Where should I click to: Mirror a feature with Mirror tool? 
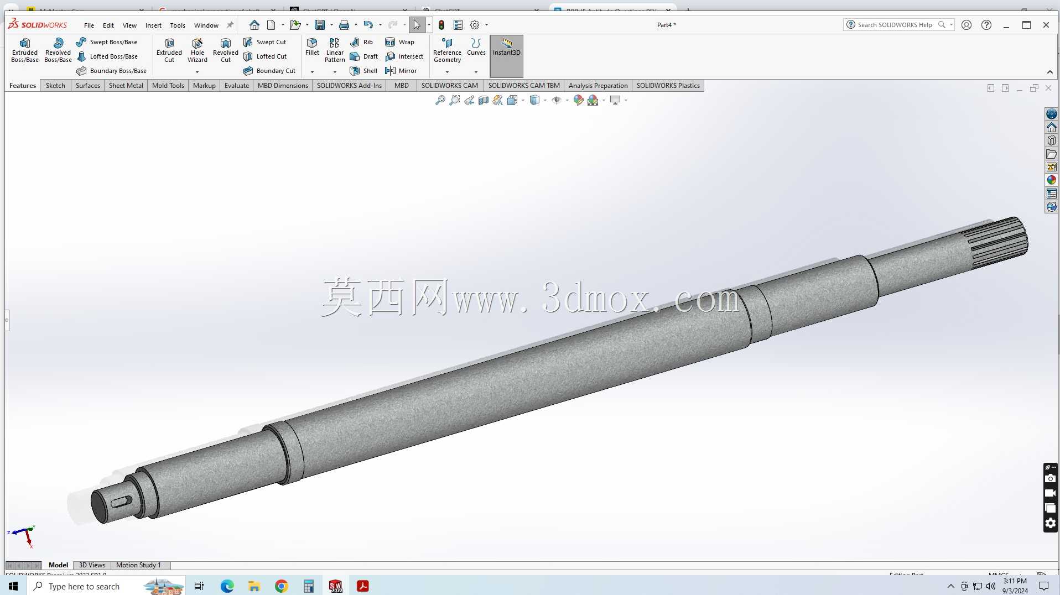click(x=401, y=71)
